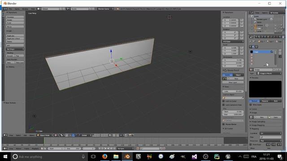
Task: Show world textures type icon
Action: pyautogui.click(x=251, y=47)
